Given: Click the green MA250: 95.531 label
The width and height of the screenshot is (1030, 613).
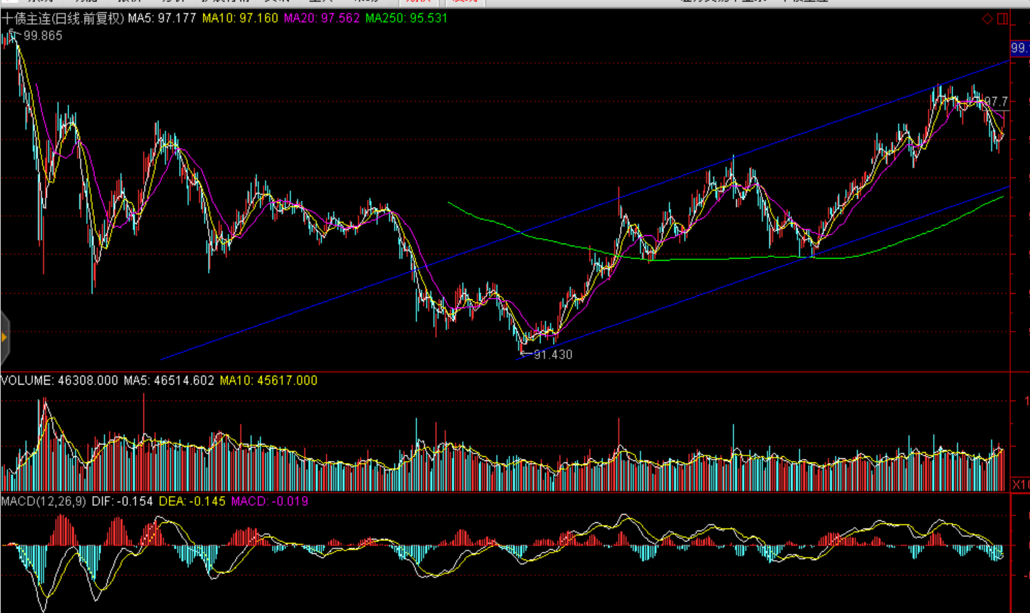Looking at the screenshot, I should [x=406, y=19].
